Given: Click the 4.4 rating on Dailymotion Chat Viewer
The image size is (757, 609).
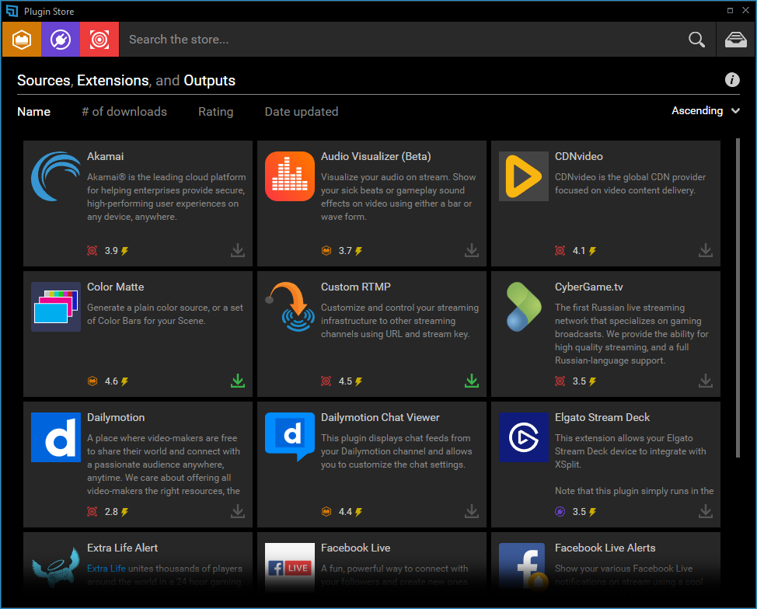Looking at the screenshot, I should (345, 512).
